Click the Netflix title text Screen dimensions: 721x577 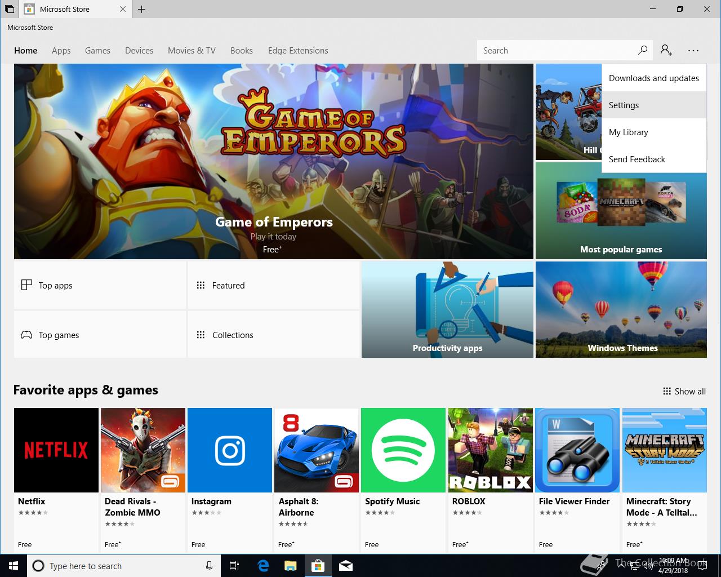click(32, 501)
